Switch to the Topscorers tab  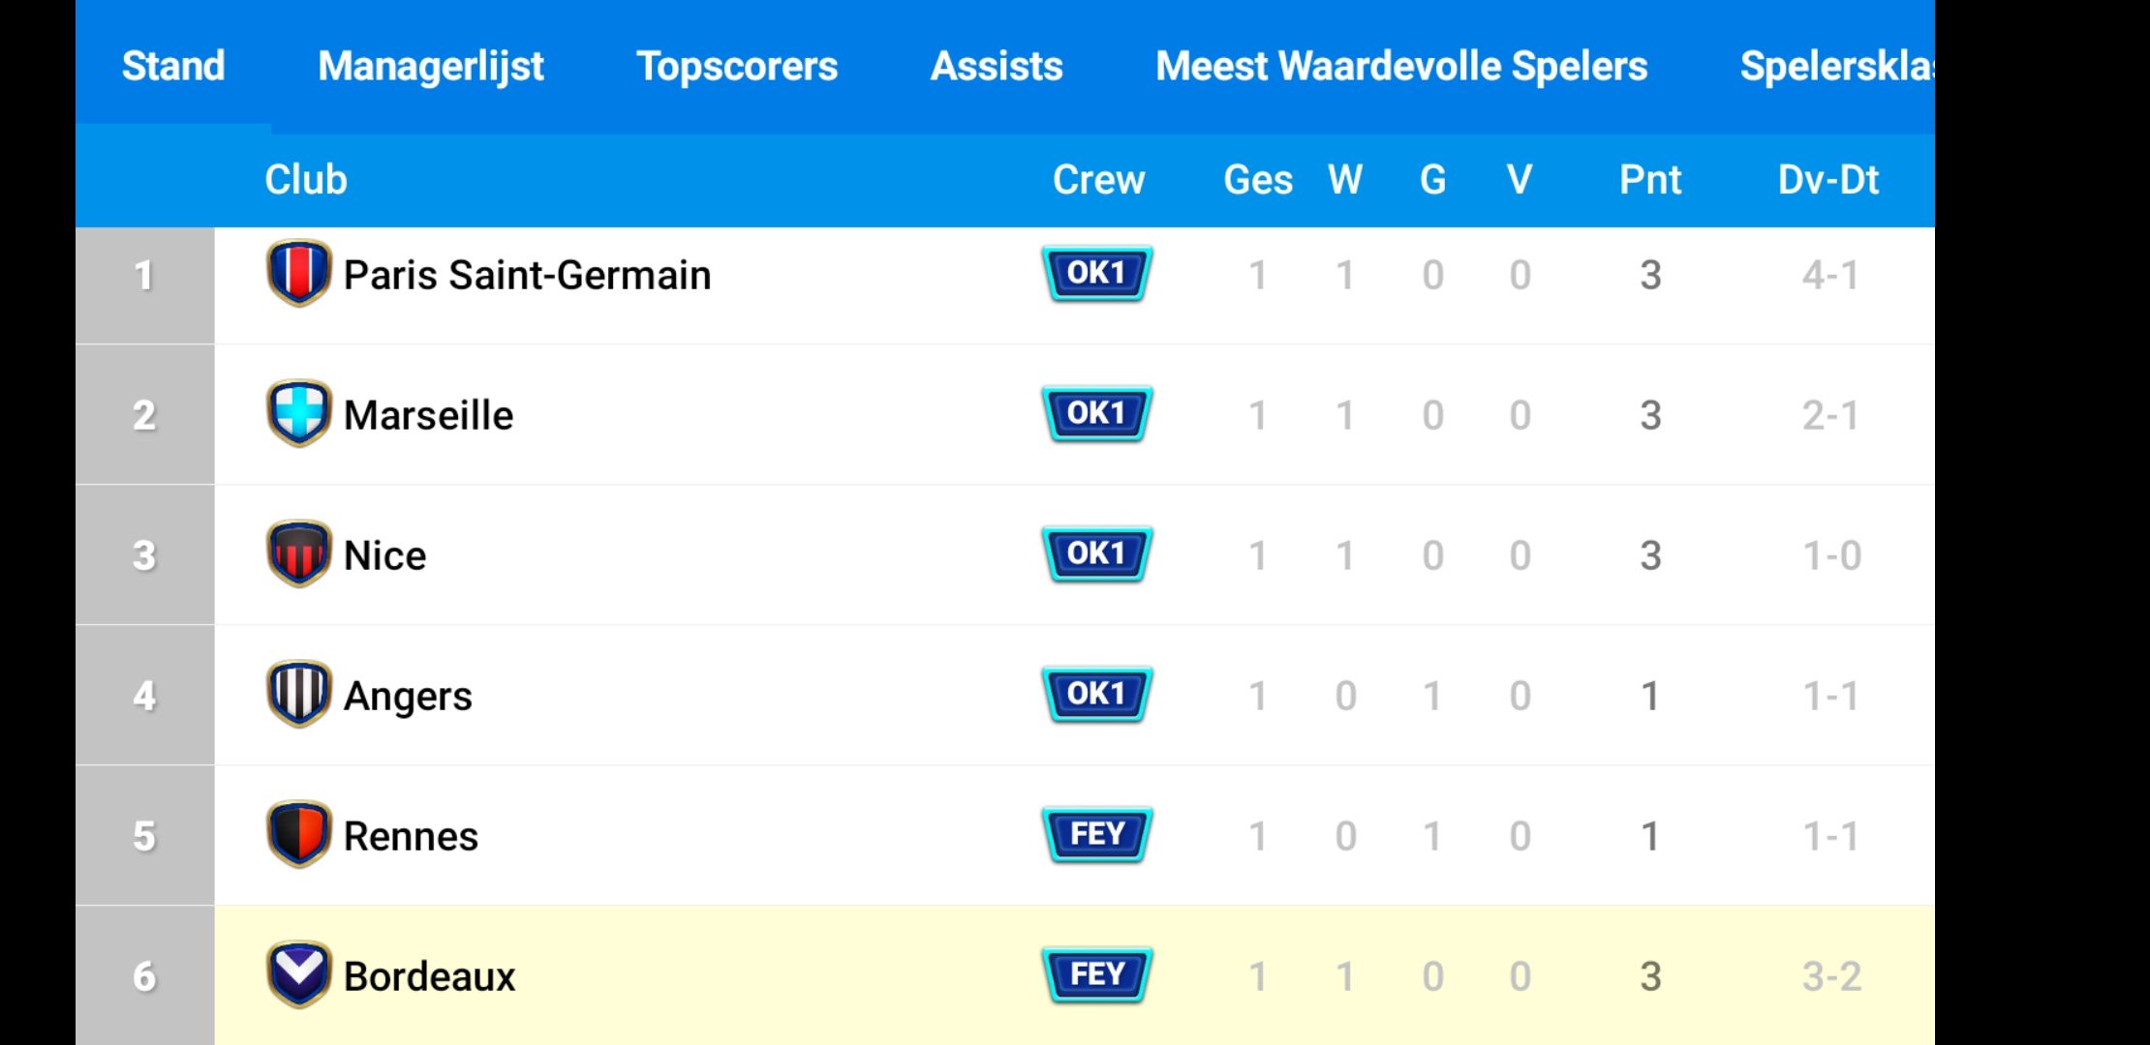(x=737, y=66)
